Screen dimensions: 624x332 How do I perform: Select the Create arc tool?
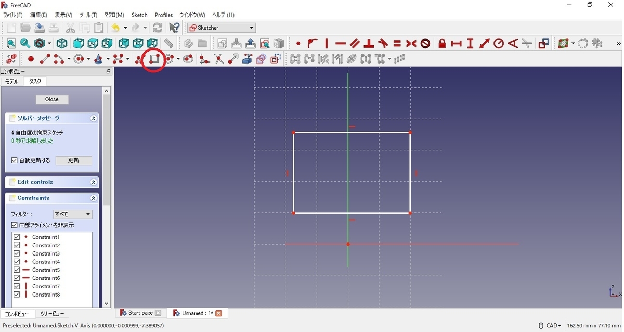pos(59,59)
